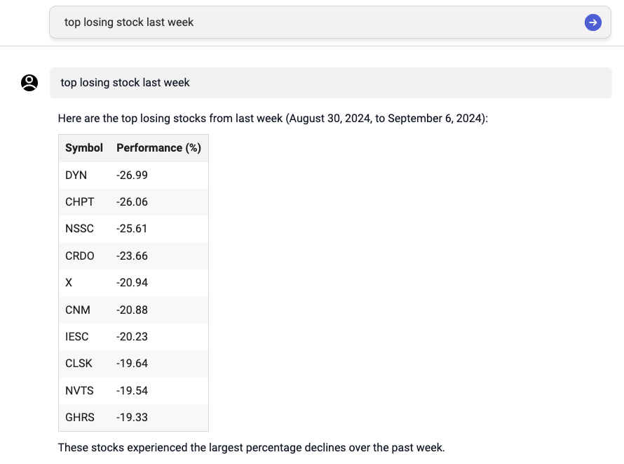Click the user avatar icon
The image size is (624, 464).
tap(29, 83)
